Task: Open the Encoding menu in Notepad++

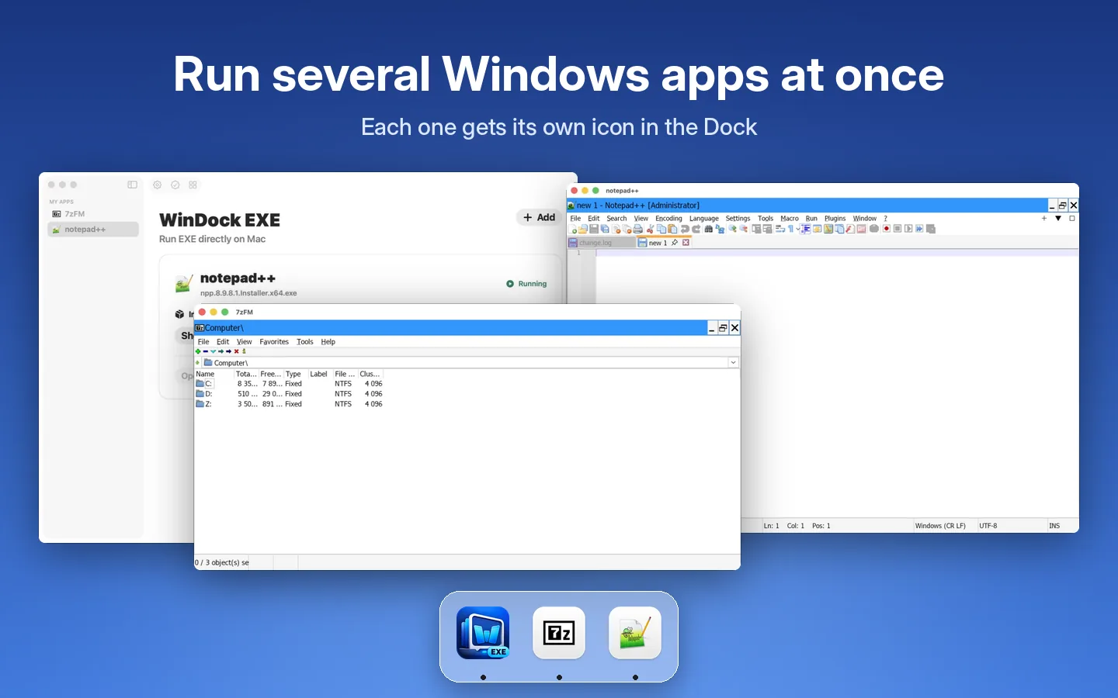Action: pyautogui.click(x=668, y=219)
